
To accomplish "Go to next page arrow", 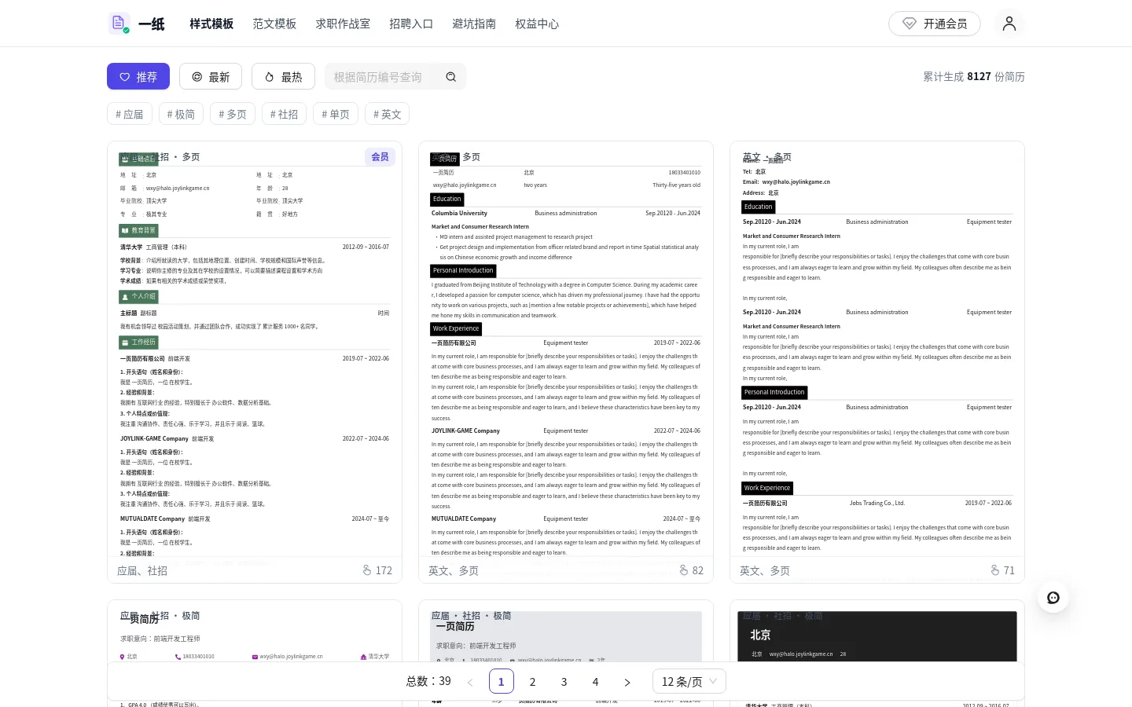I will (627, 682).
